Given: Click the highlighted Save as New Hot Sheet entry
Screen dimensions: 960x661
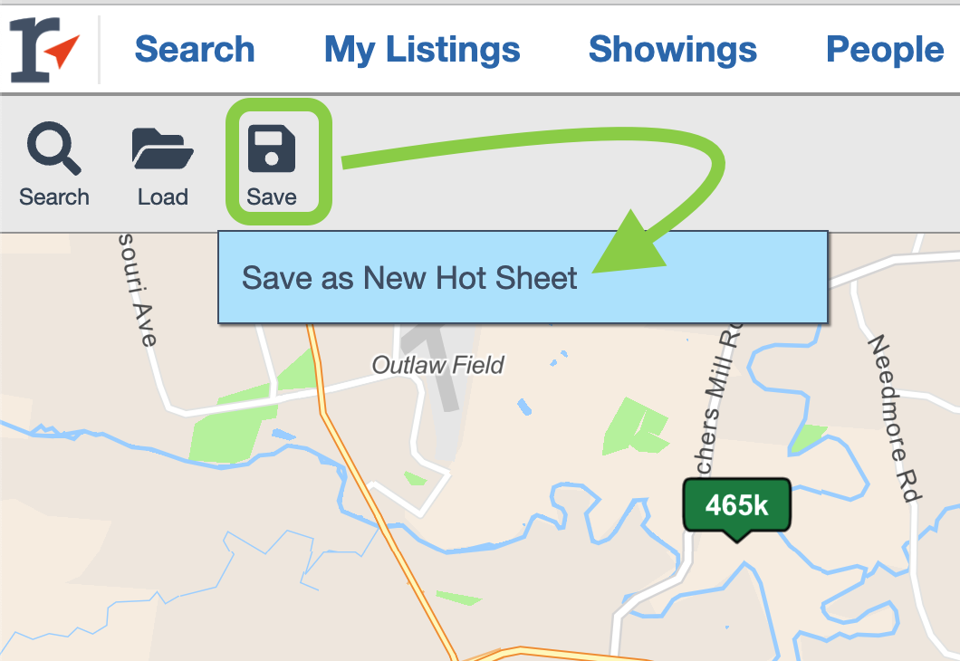Looking at the screenshot, I should click(408, 278).
